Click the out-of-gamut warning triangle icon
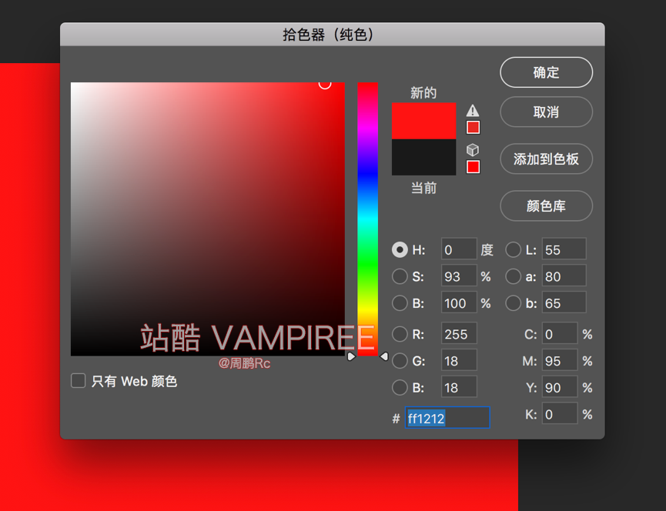This screenshot has height=511, width=666. (x=473, y=111)
